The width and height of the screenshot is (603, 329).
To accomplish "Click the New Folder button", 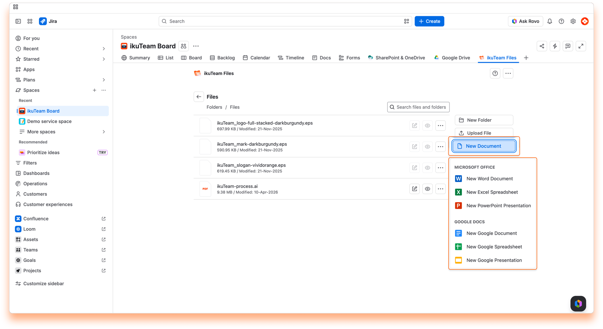I will (x=484, y=120).
